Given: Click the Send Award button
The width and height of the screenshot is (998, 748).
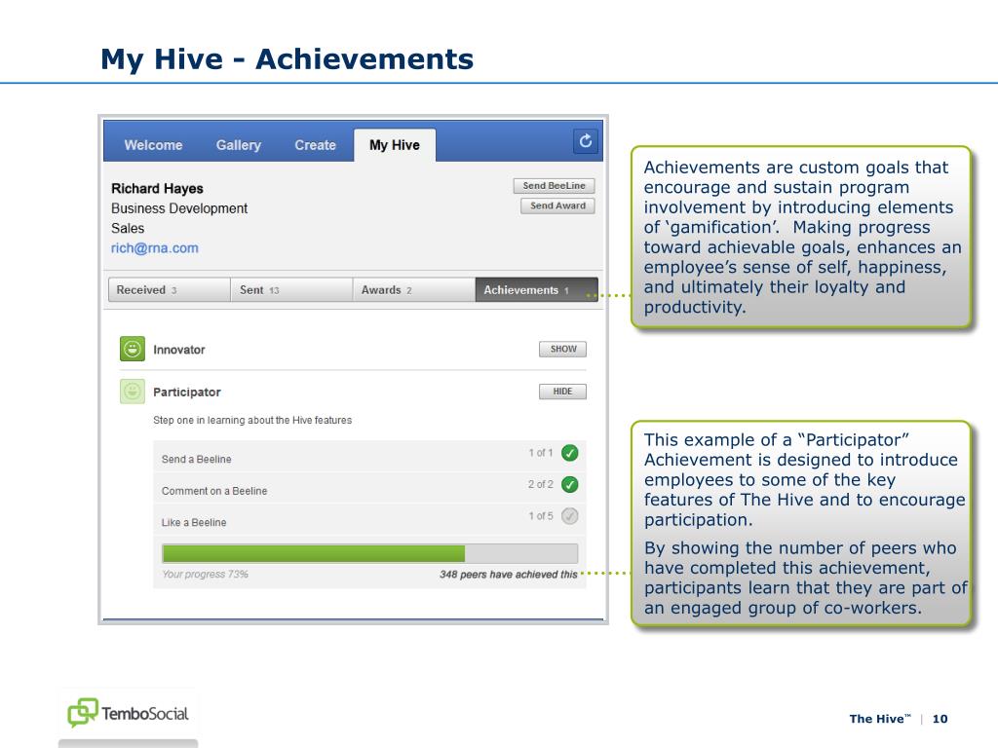Looking at the screenshot, I should (557, 206).
